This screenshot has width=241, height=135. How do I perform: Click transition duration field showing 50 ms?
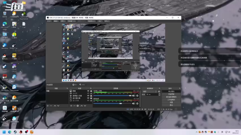tap(152, 94)
